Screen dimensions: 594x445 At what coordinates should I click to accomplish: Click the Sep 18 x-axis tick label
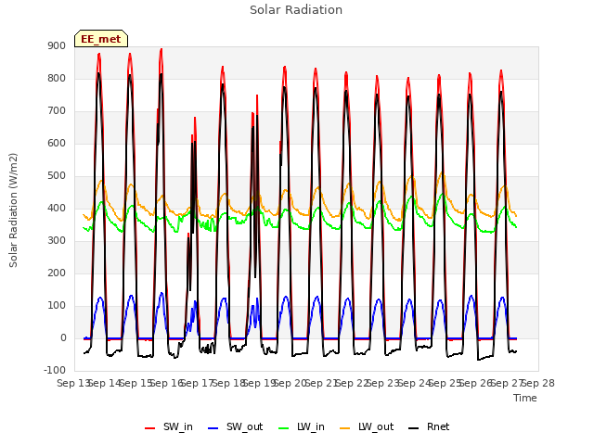pos(229,383)
